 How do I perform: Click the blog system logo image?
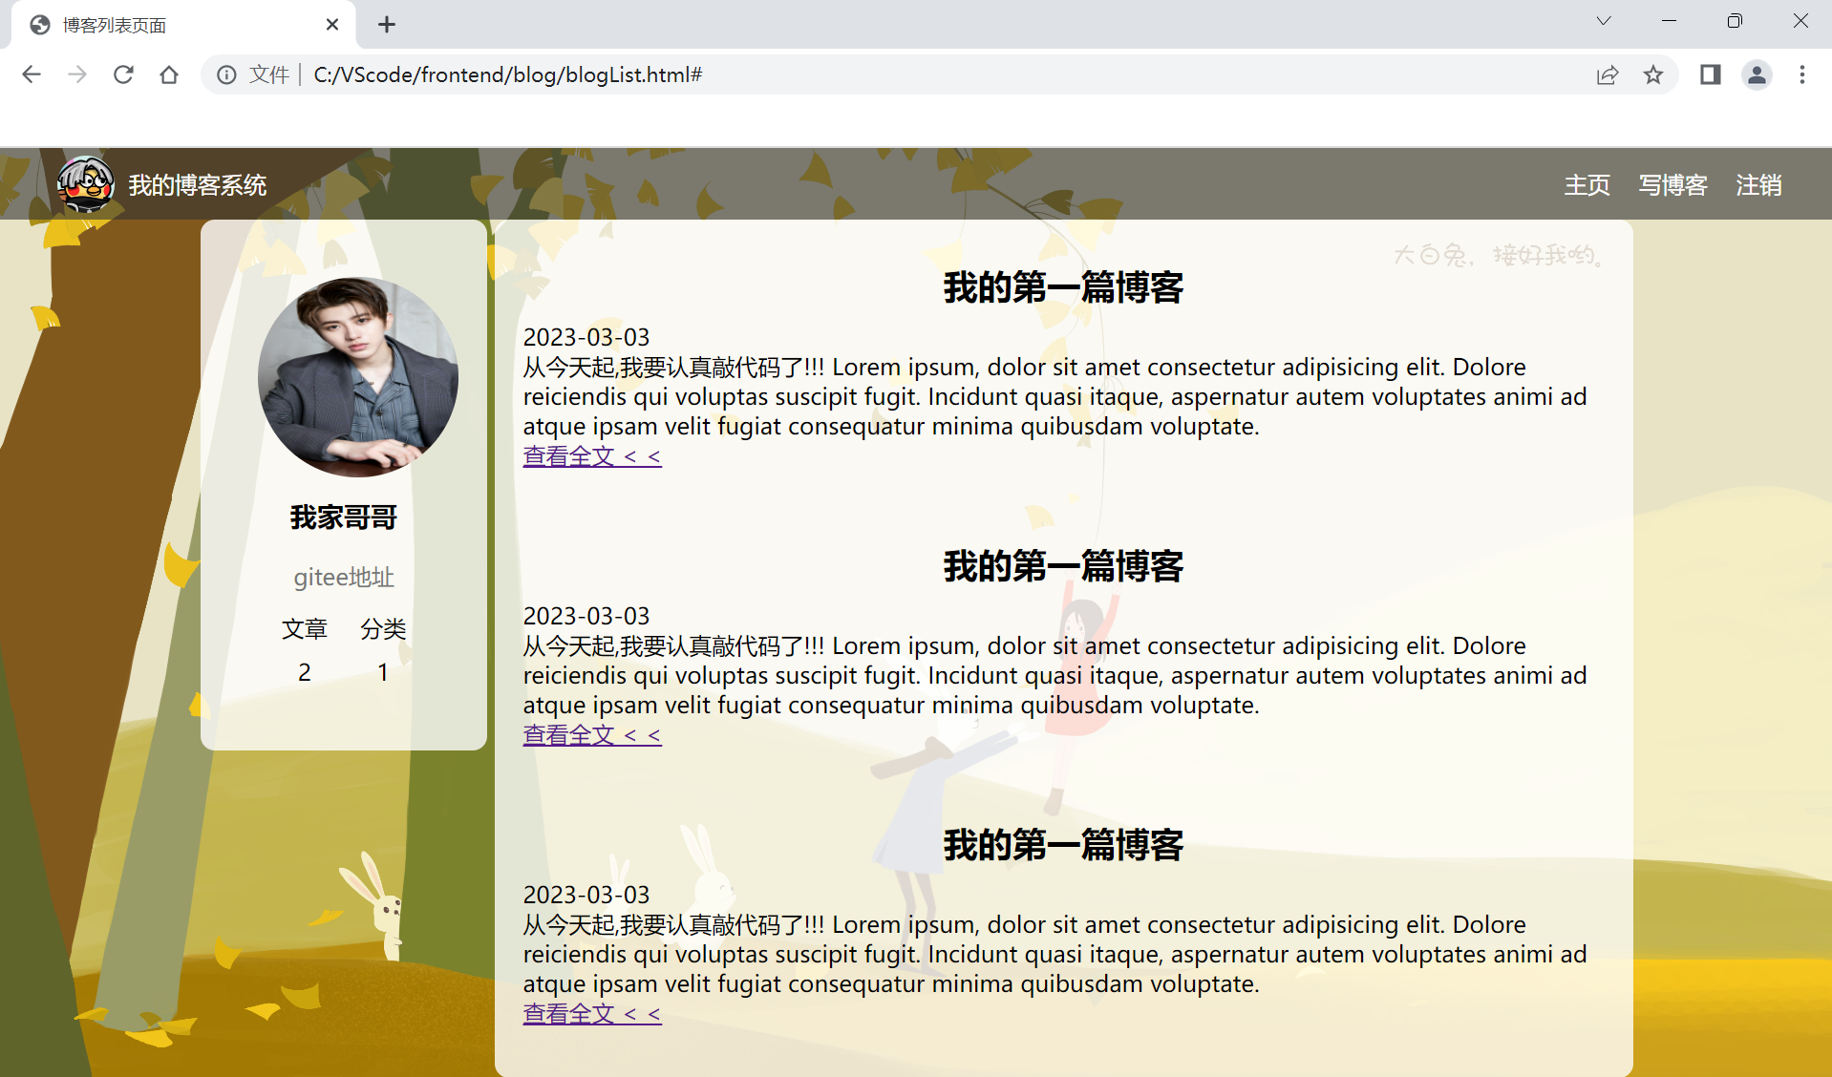click(x=85, y=184)
